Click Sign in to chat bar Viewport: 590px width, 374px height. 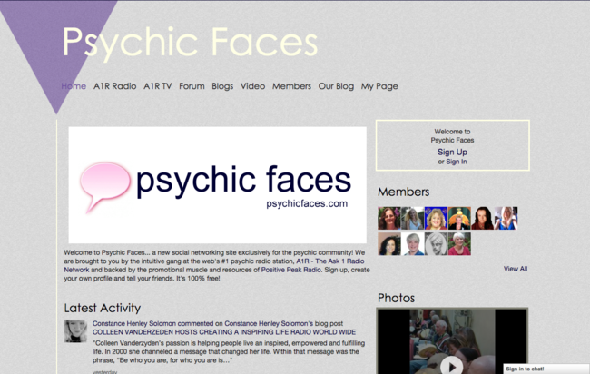546,369
